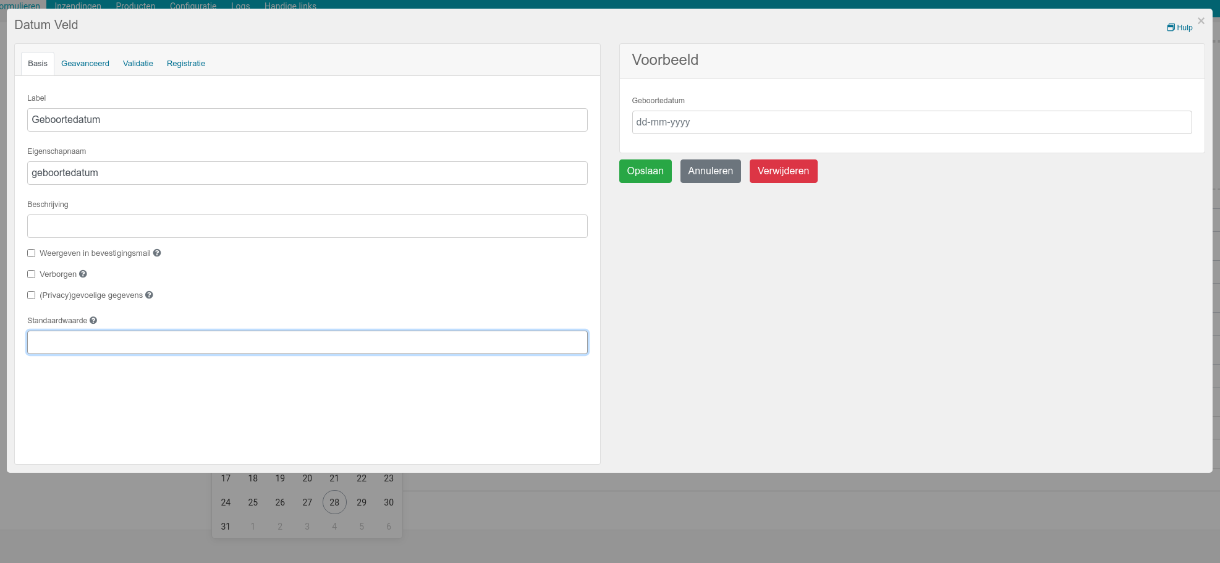Enable (Privacy)gevoelige gegevens
The width and height of the screenshot is (1220, 563).
(x=31, y=295)
